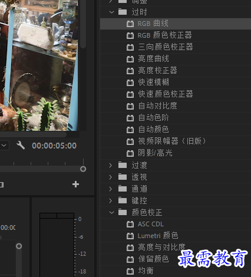
Task: Click the 过渡 folder icon
Action: click(123, 165)
